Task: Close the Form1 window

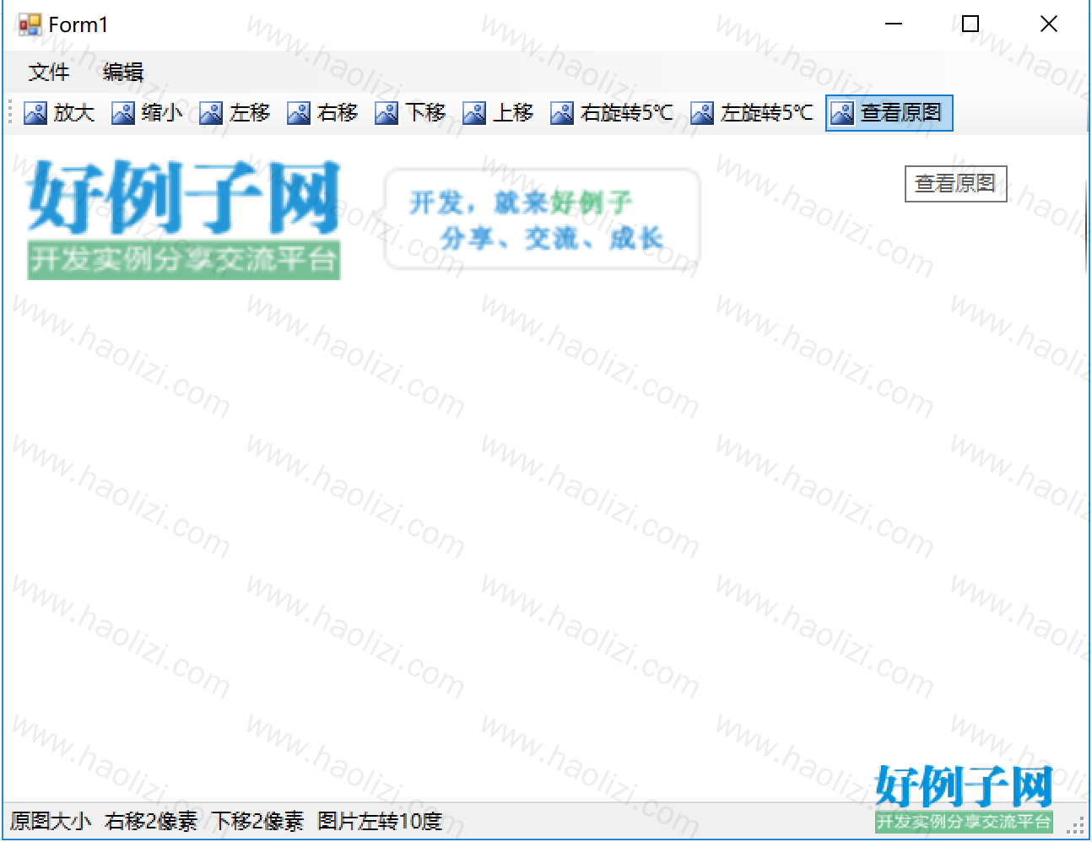Action: [x=1048, y=24]
